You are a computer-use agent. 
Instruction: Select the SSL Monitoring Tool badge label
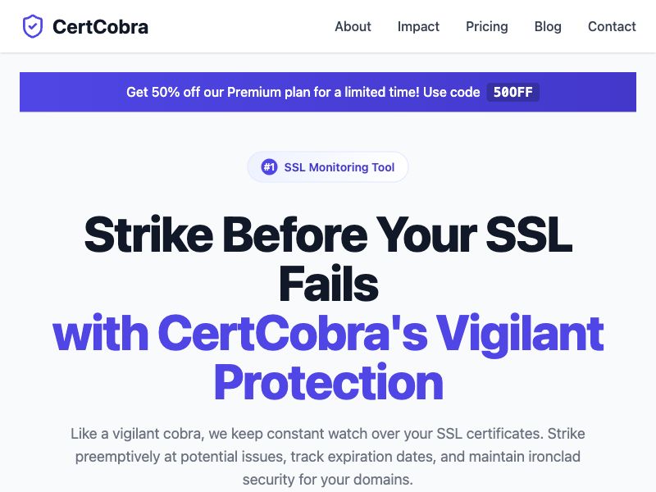339,167
